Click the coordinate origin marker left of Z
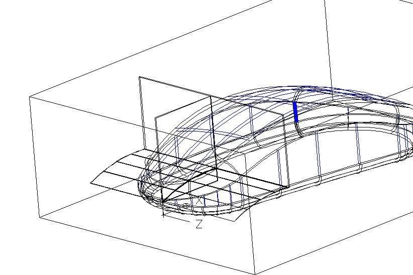Image resolution: width=413 pixels, height=275 pixels. pos(164,216)
